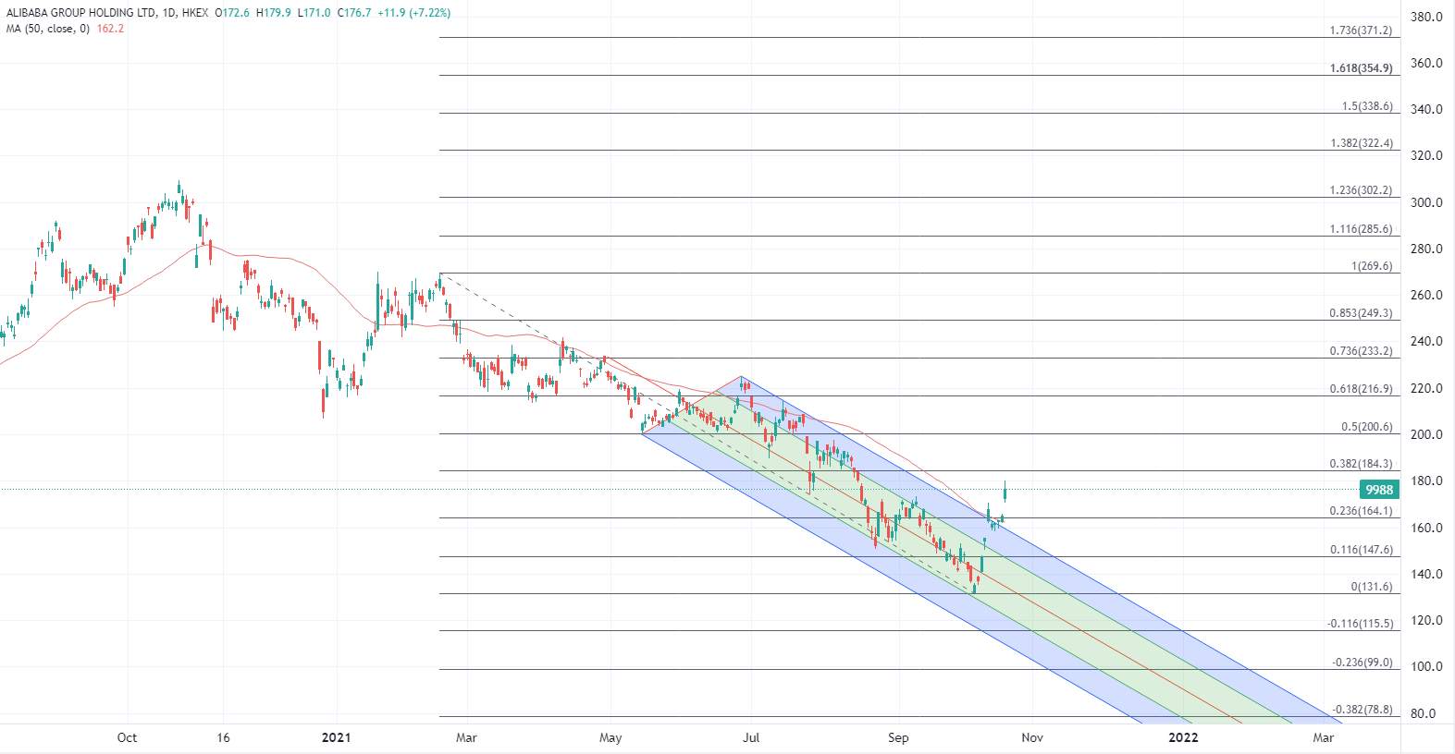Pick 240.0 on the price scale
Image resolution: width=1455 pixels, height=754 pixels.
click(x=1425, y=341)
